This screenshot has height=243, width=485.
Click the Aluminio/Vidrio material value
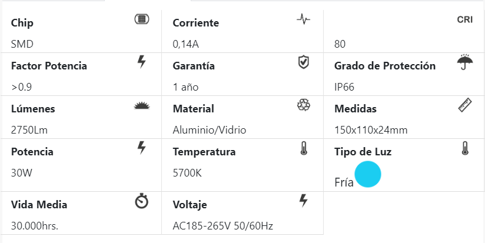pyautogui.click(x=210, y=130)
